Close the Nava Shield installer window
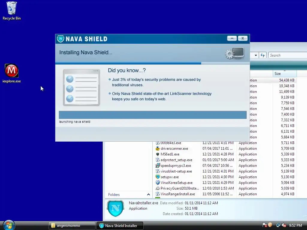 (243, 38)
